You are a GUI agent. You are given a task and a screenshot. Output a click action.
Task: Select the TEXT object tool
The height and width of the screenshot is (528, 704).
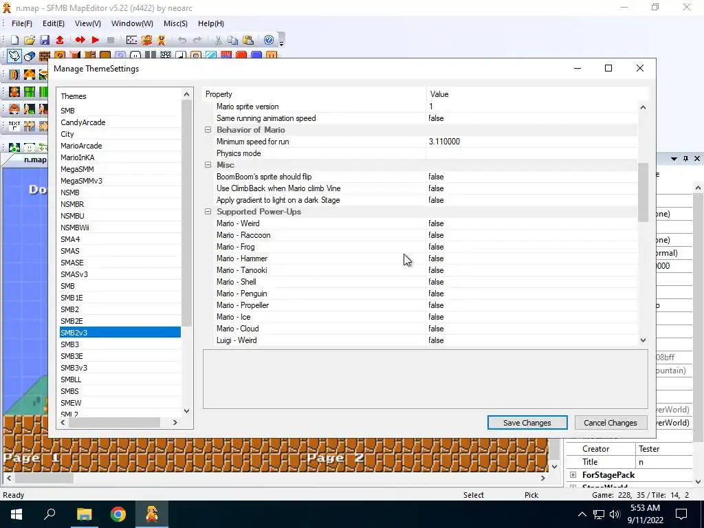tap(14, 126)
